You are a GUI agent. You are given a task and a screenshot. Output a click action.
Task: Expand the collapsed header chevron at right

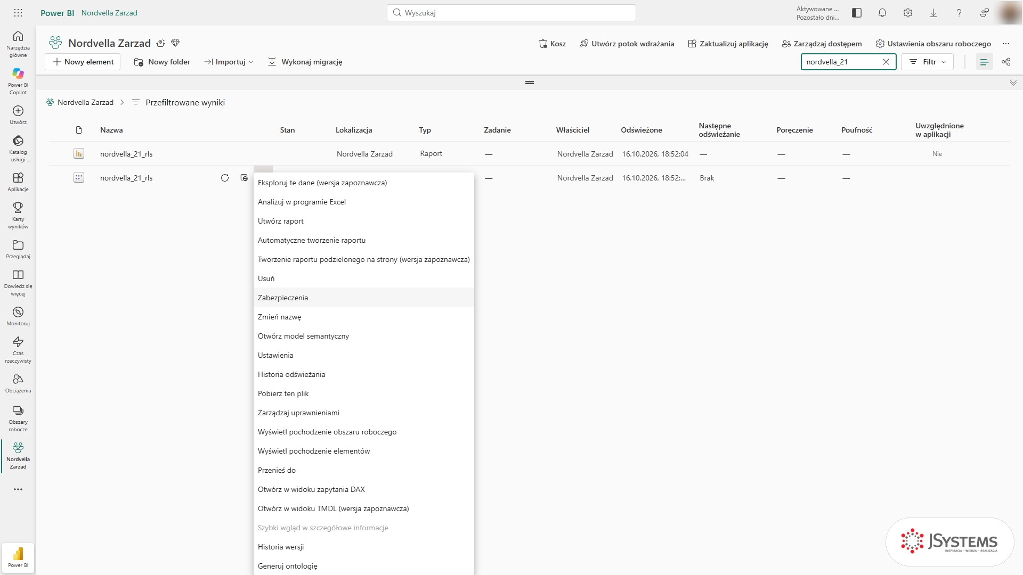[x=1013, y=83]
